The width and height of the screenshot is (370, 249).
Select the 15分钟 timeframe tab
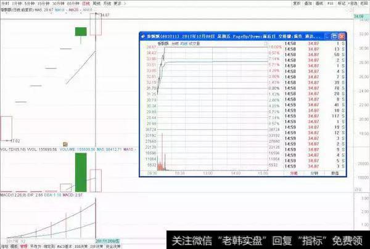(x=43, y=3)
